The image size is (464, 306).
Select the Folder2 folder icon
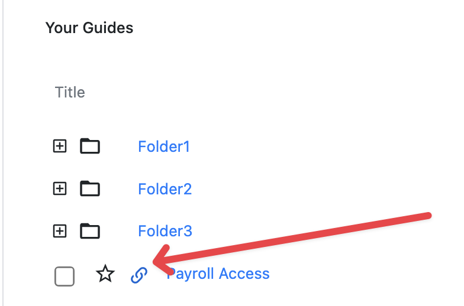pyautogui.click(x=90, y=188)
